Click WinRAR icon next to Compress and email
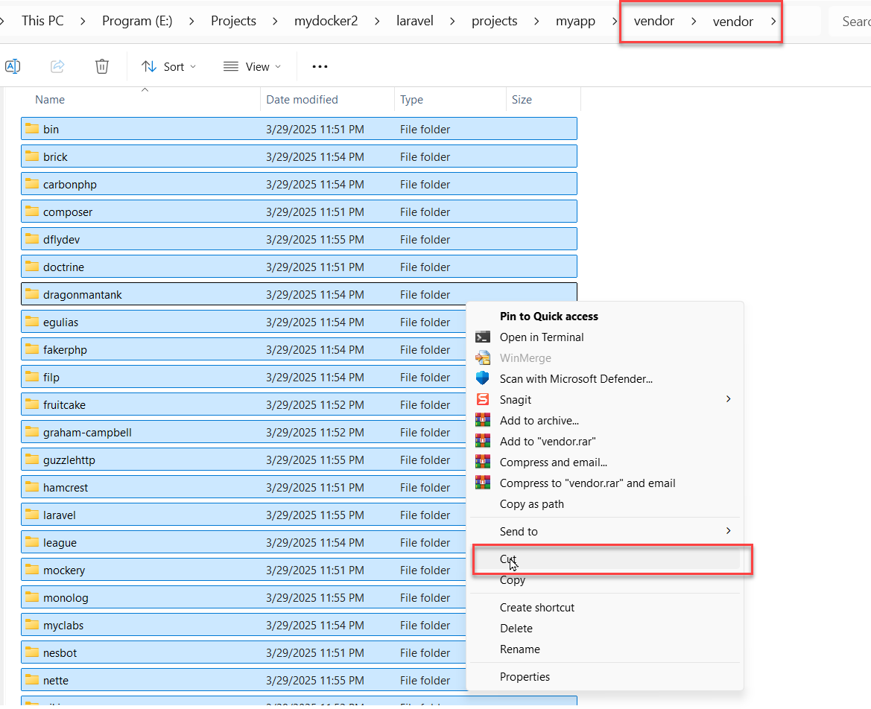 483,462
